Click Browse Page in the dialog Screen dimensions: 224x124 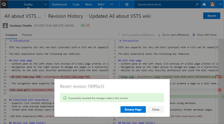(x=133, y=109)
